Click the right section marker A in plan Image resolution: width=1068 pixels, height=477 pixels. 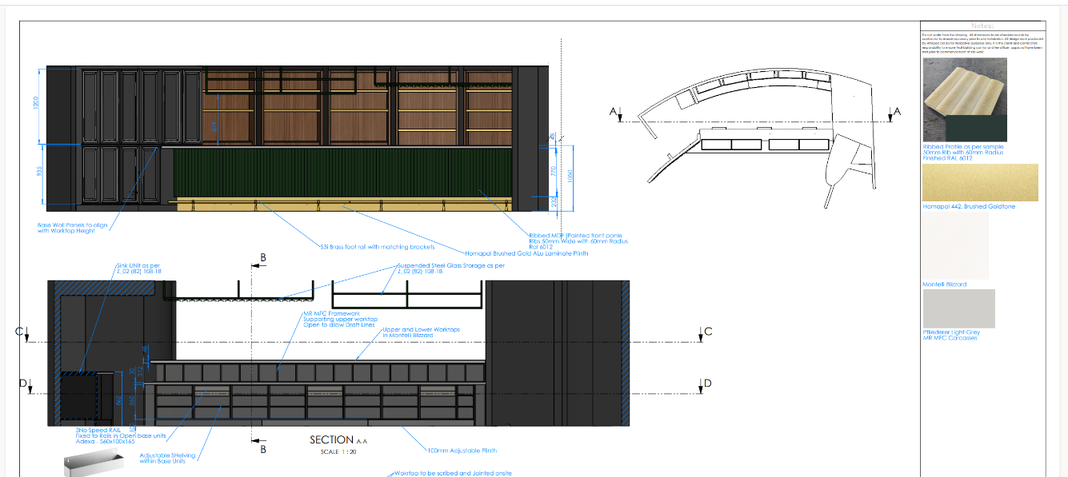(x=892, y=113)
